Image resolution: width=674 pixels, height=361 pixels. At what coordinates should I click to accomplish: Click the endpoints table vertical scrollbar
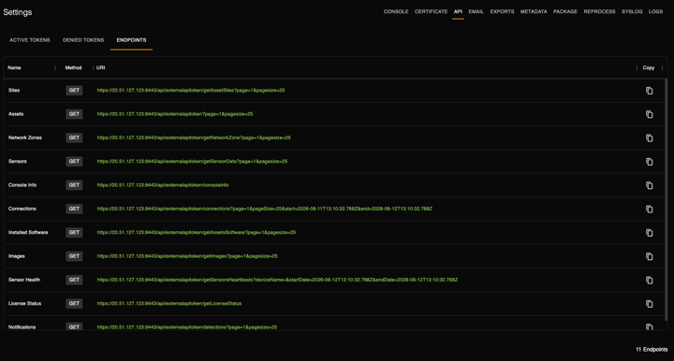(x=666, y=199)
